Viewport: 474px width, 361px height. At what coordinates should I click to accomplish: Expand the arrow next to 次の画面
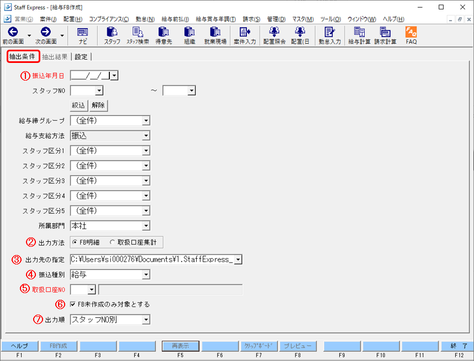point(62,36)
